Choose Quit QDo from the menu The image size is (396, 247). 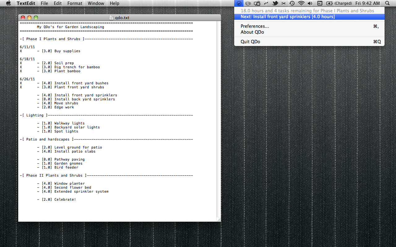(x=309, y=42)
